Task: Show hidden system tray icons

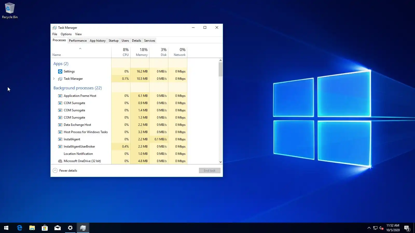Action: 369,228
